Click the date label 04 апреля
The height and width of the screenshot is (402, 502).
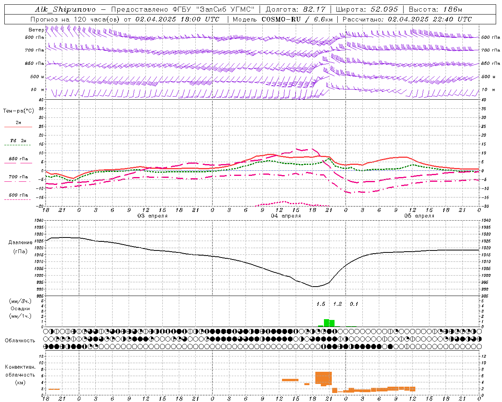click(286, 216)
